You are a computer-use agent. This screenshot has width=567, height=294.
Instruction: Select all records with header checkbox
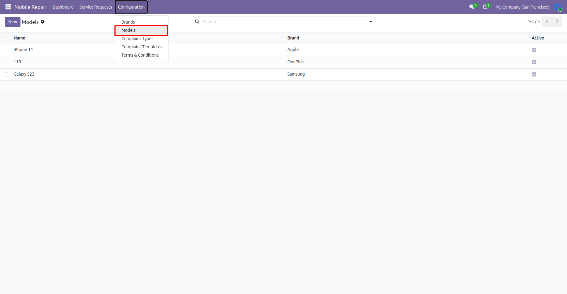pyautogui.click(x=7, y=38)
